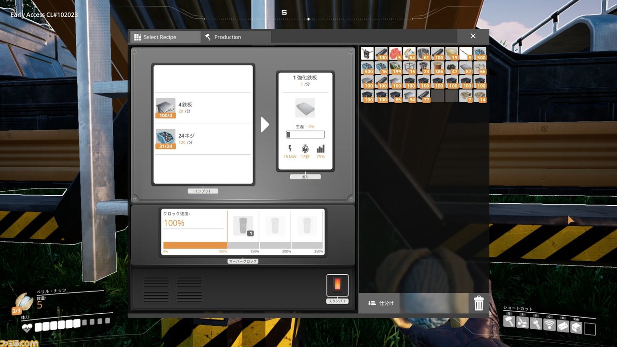Select the black item stack of 65
617x347 pixels.
pyautogui.click(x=396, y=95)
